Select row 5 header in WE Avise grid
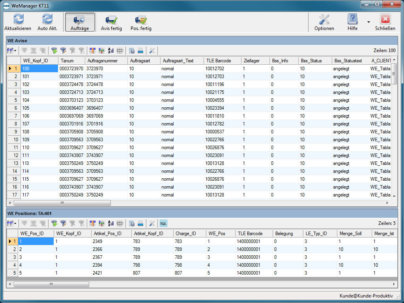 tap(14, 100)
